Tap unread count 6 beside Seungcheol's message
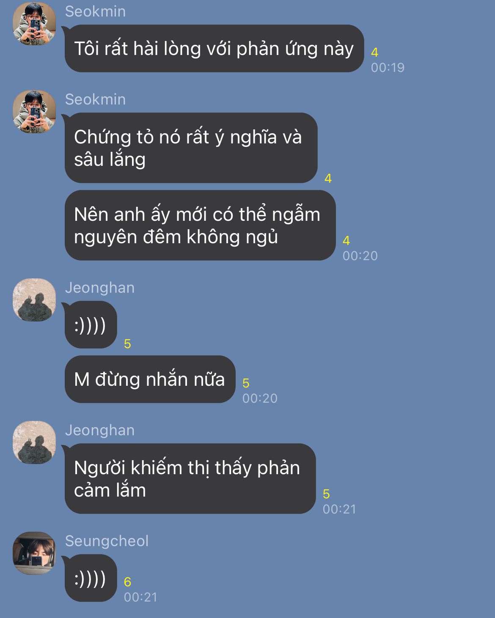 pos(127,582)
